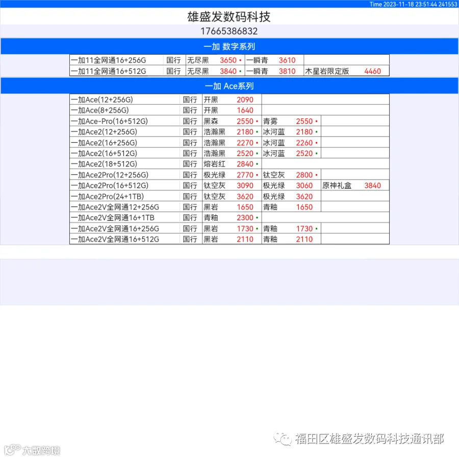Select the 一加Ace2V全网通12+256G model name
The width and height of the screenshot is (459, 459).
(115, 207)
